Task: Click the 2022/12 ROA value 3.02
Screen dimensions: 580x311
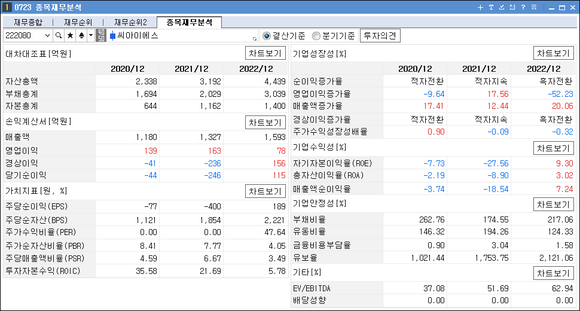Action: (x=565, y=176)
